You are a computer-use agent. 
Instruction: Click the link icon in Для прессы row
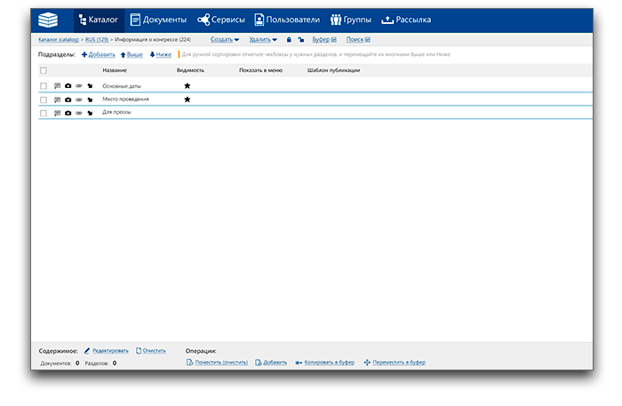pos(79,113)
